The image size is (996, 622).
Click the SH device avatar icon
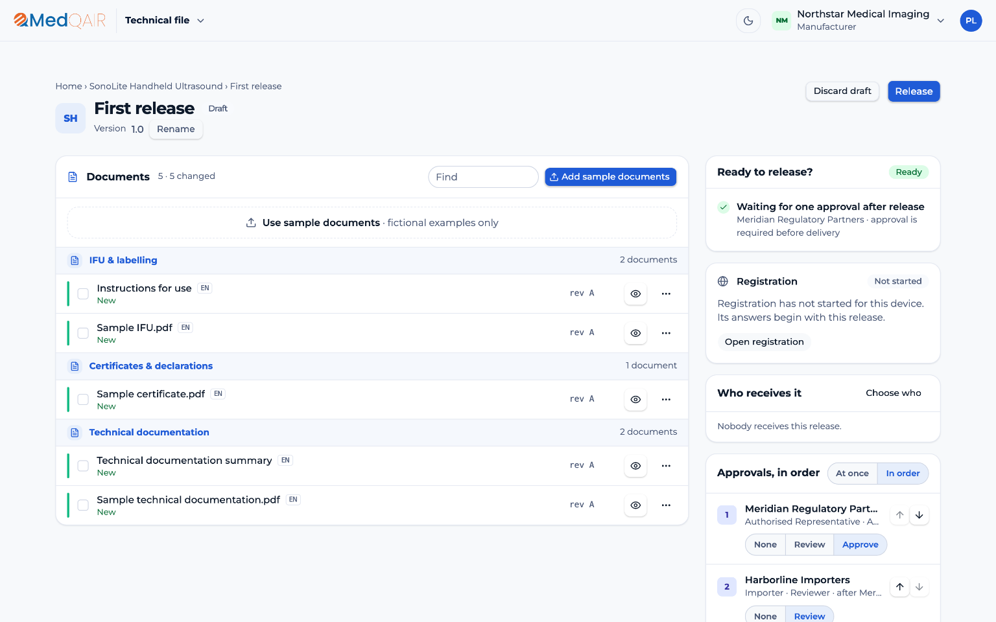tap(71, 119)
